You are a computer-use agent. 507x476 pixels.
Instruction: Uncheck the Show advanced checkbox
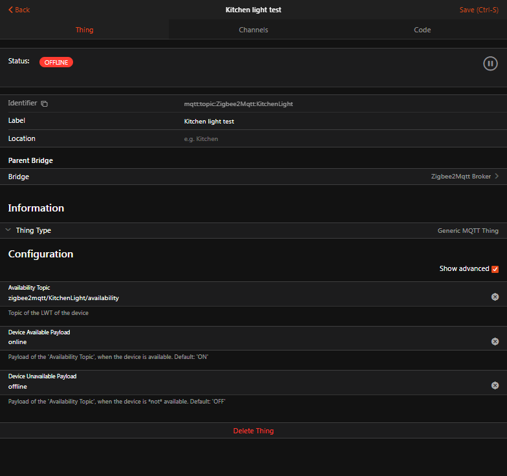click(x=495, y=269)
